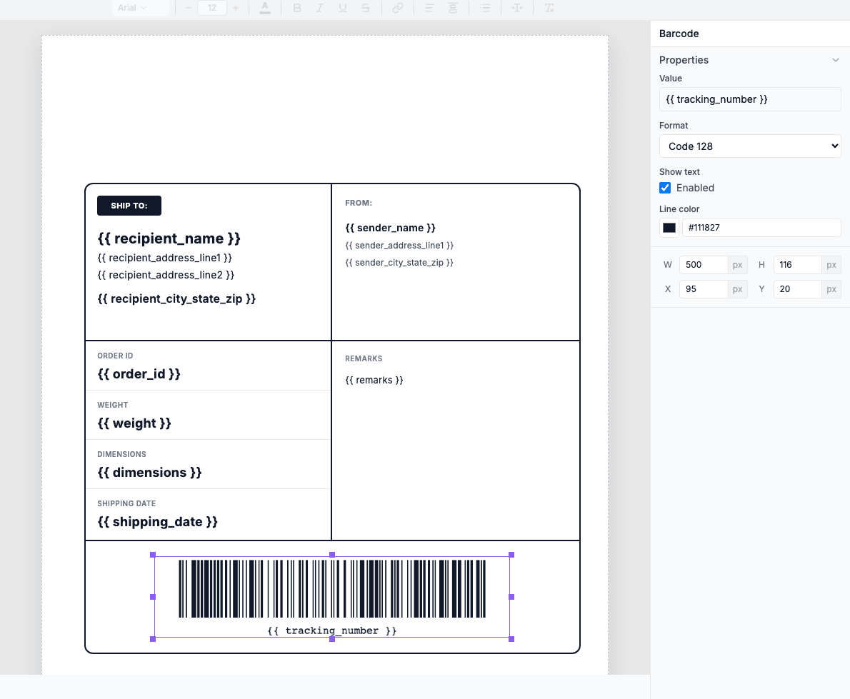Disable the Show text checkbox
The image size is (850, 699).
point(665,188)
